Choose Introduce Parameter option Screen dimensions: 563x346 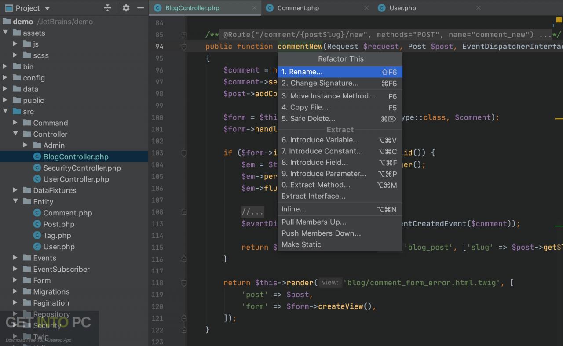point(340,174)
